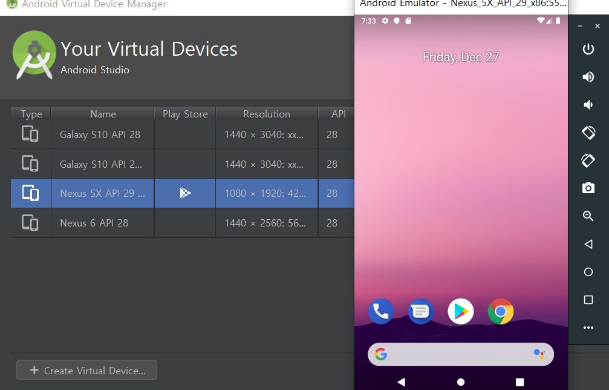The height and width of the screenshot is (390, 609).
Task: Select the Galaxy S10 API 28 device name
Action: click(x=100, y=134)
